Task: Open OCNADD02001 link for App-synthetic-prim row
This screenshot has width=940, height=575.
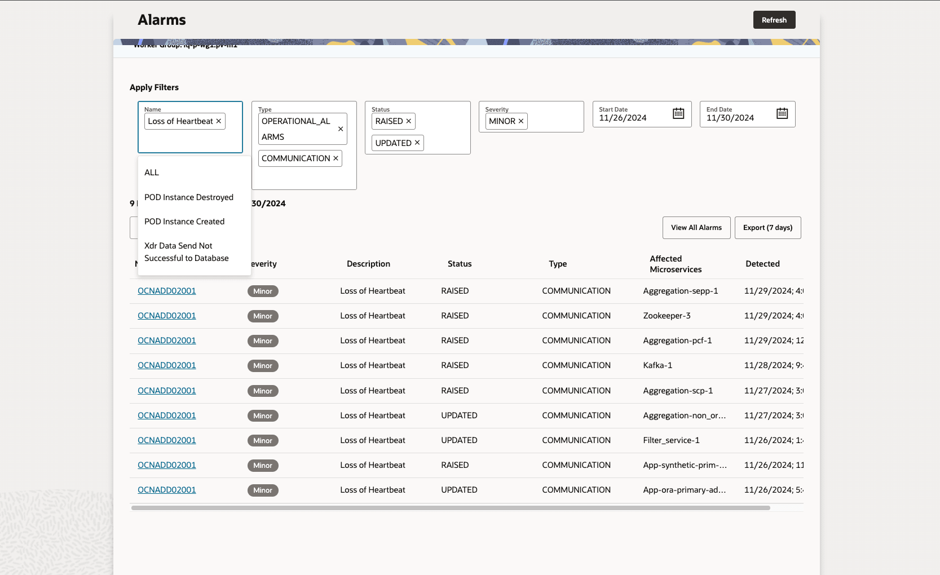Action: pyautogui.click(x=167, y=465)
